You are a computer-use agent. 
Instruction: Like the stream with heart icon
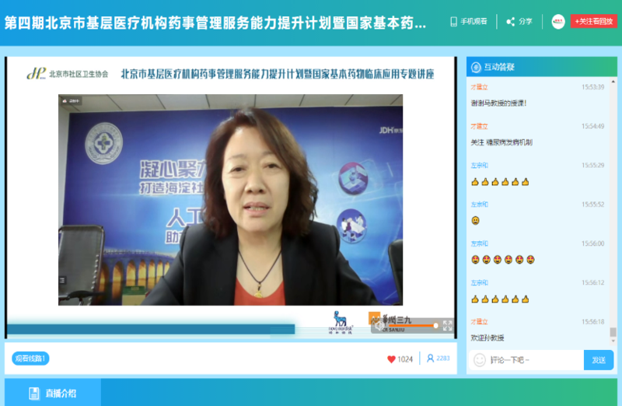pos(392,359)
